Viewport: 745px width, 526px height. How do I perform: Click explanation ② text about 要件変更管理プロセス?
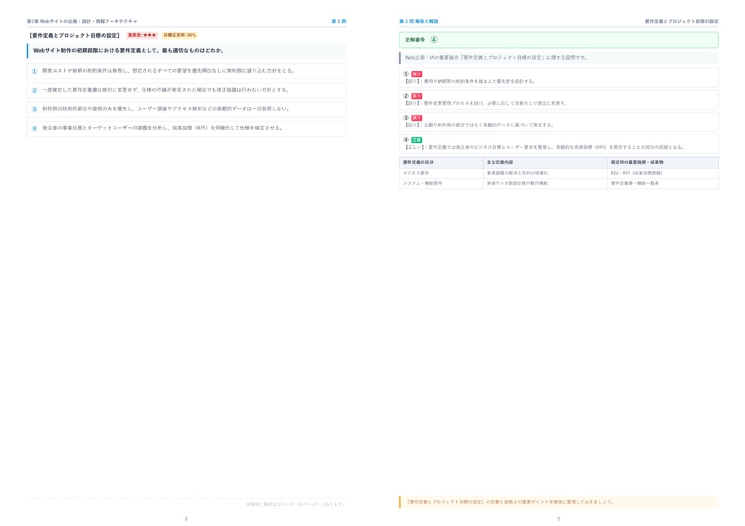(485, 103)
